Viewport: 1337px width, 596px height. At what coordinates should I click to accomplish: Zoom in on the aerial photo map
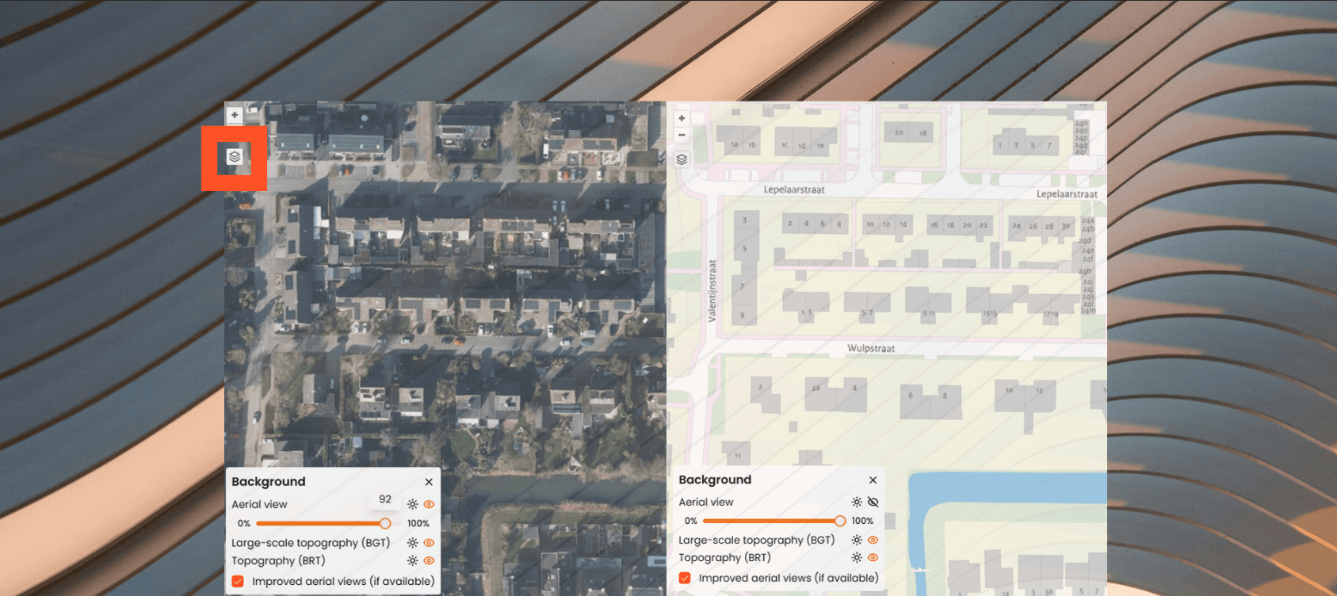(x=235, y=115)
